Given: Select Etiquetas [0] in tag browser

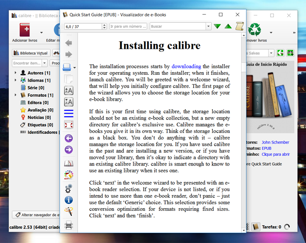Looking at the screenshot, I should (40, 125).
